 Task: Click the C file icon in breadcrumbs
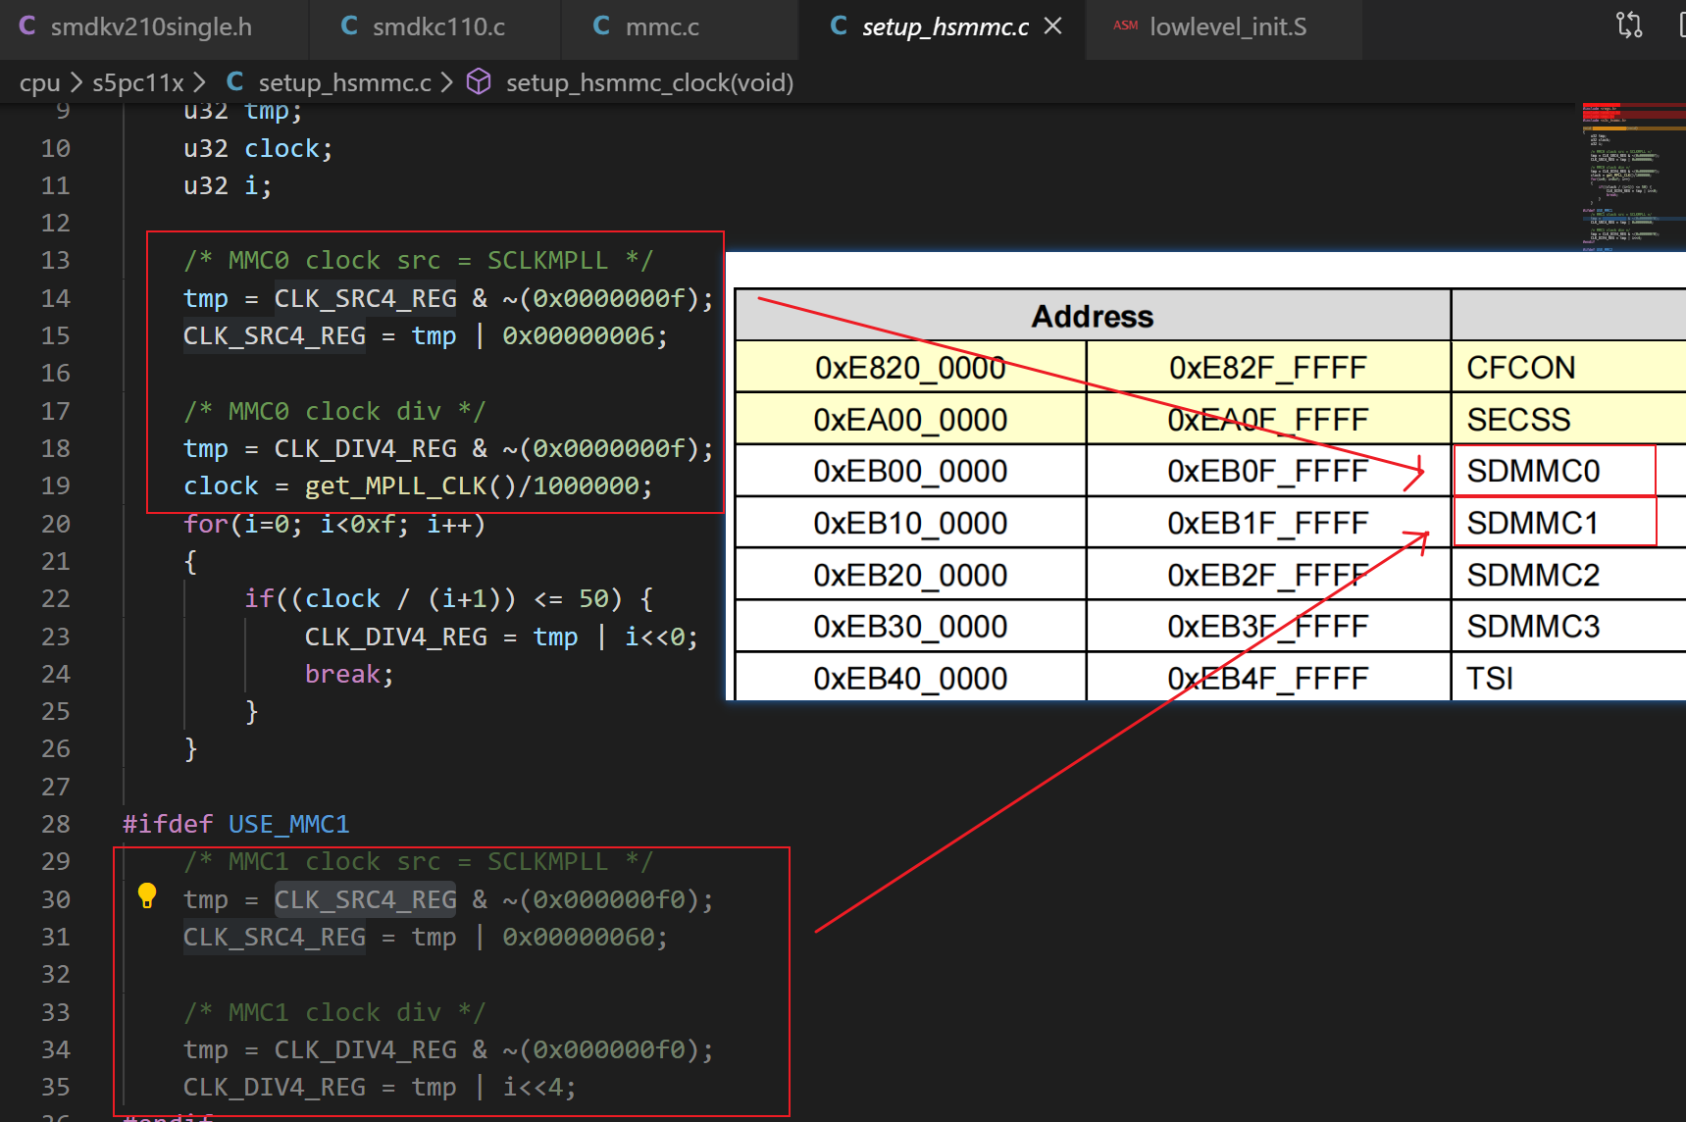(235, 82)
